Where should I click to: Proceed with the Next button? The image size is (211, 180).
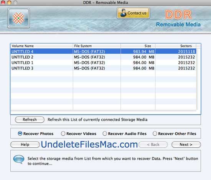[186, 144]
